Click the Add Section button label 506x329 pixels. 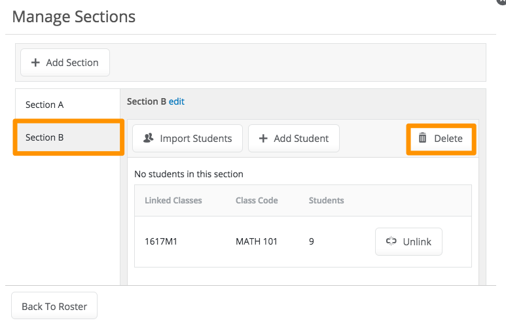[x=72, y=63]
